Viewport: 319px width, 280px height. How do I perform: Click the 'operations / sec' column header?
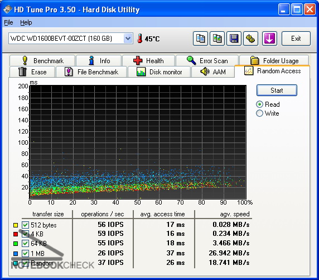coord(102,214)
